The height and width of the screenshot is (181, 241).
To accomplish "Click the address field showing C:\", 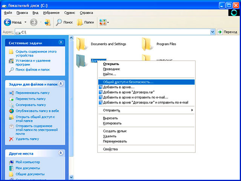I will [x=113, y=32].
